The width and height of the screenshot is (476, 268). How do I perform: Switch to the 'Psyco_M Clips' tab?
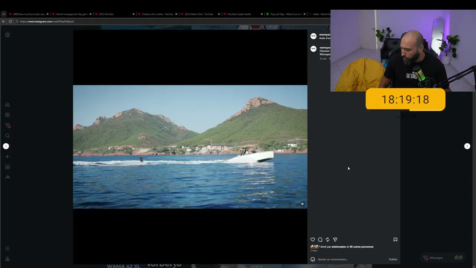286,14
